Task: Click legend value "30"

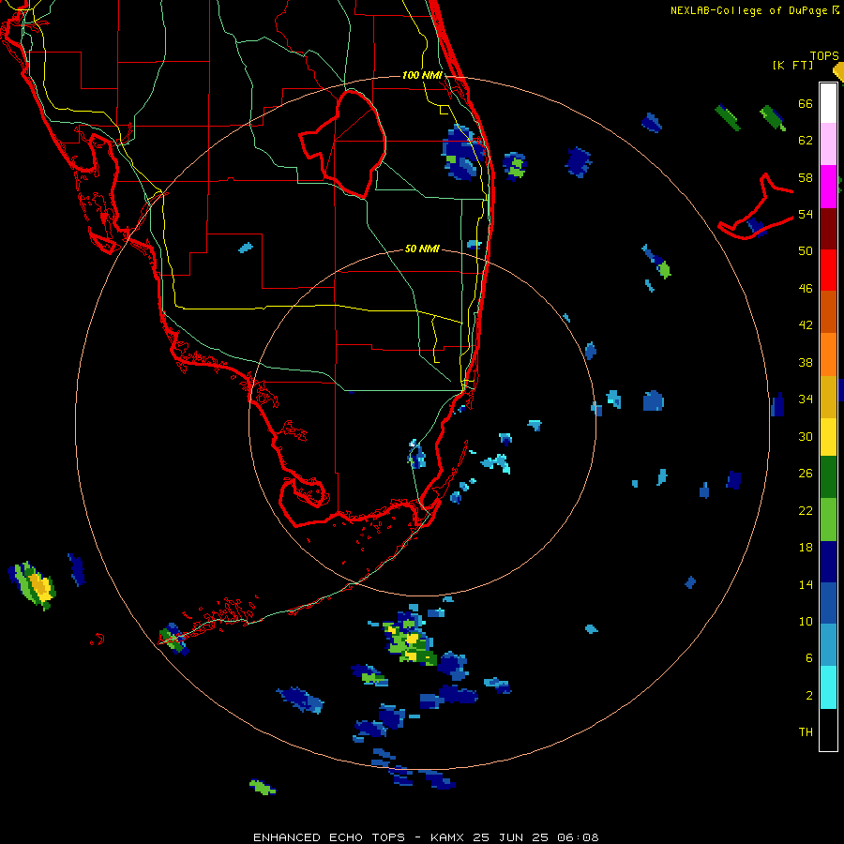Action: (806, 436)
